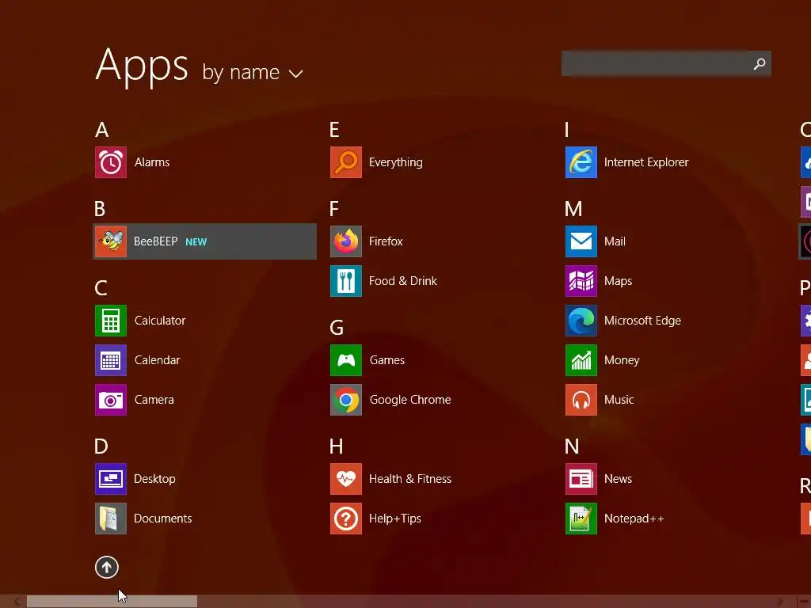811x608 pixels.
Task: Click the 'Music' label text
Action: tap(619, 400)
